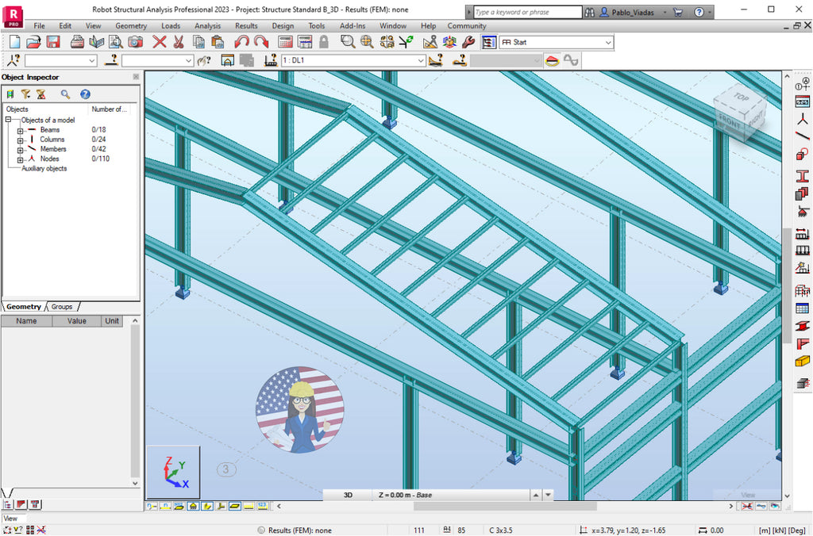Undo the last modeling action

pos(245,41)
